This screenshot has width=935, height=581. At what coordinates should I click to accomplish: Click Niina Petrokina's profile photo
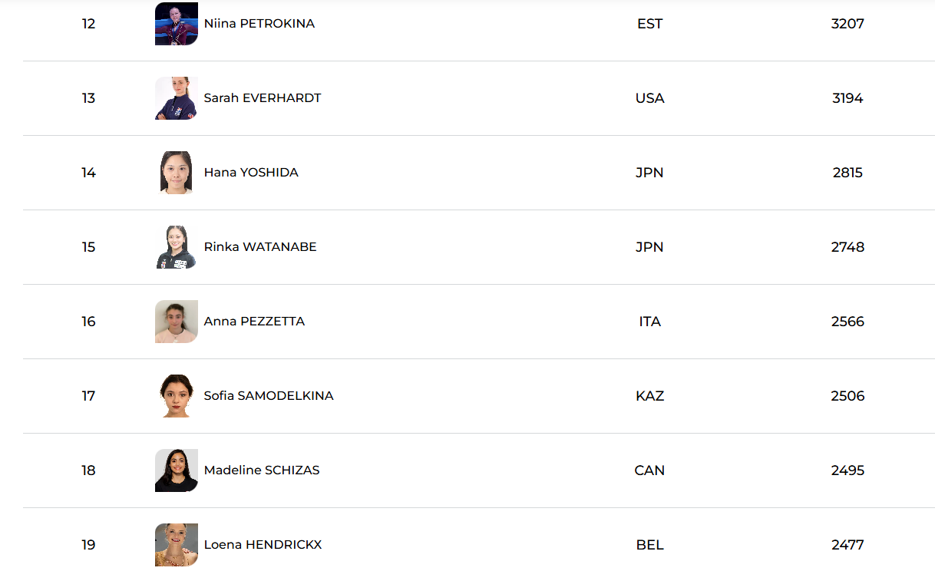(177, 24)
